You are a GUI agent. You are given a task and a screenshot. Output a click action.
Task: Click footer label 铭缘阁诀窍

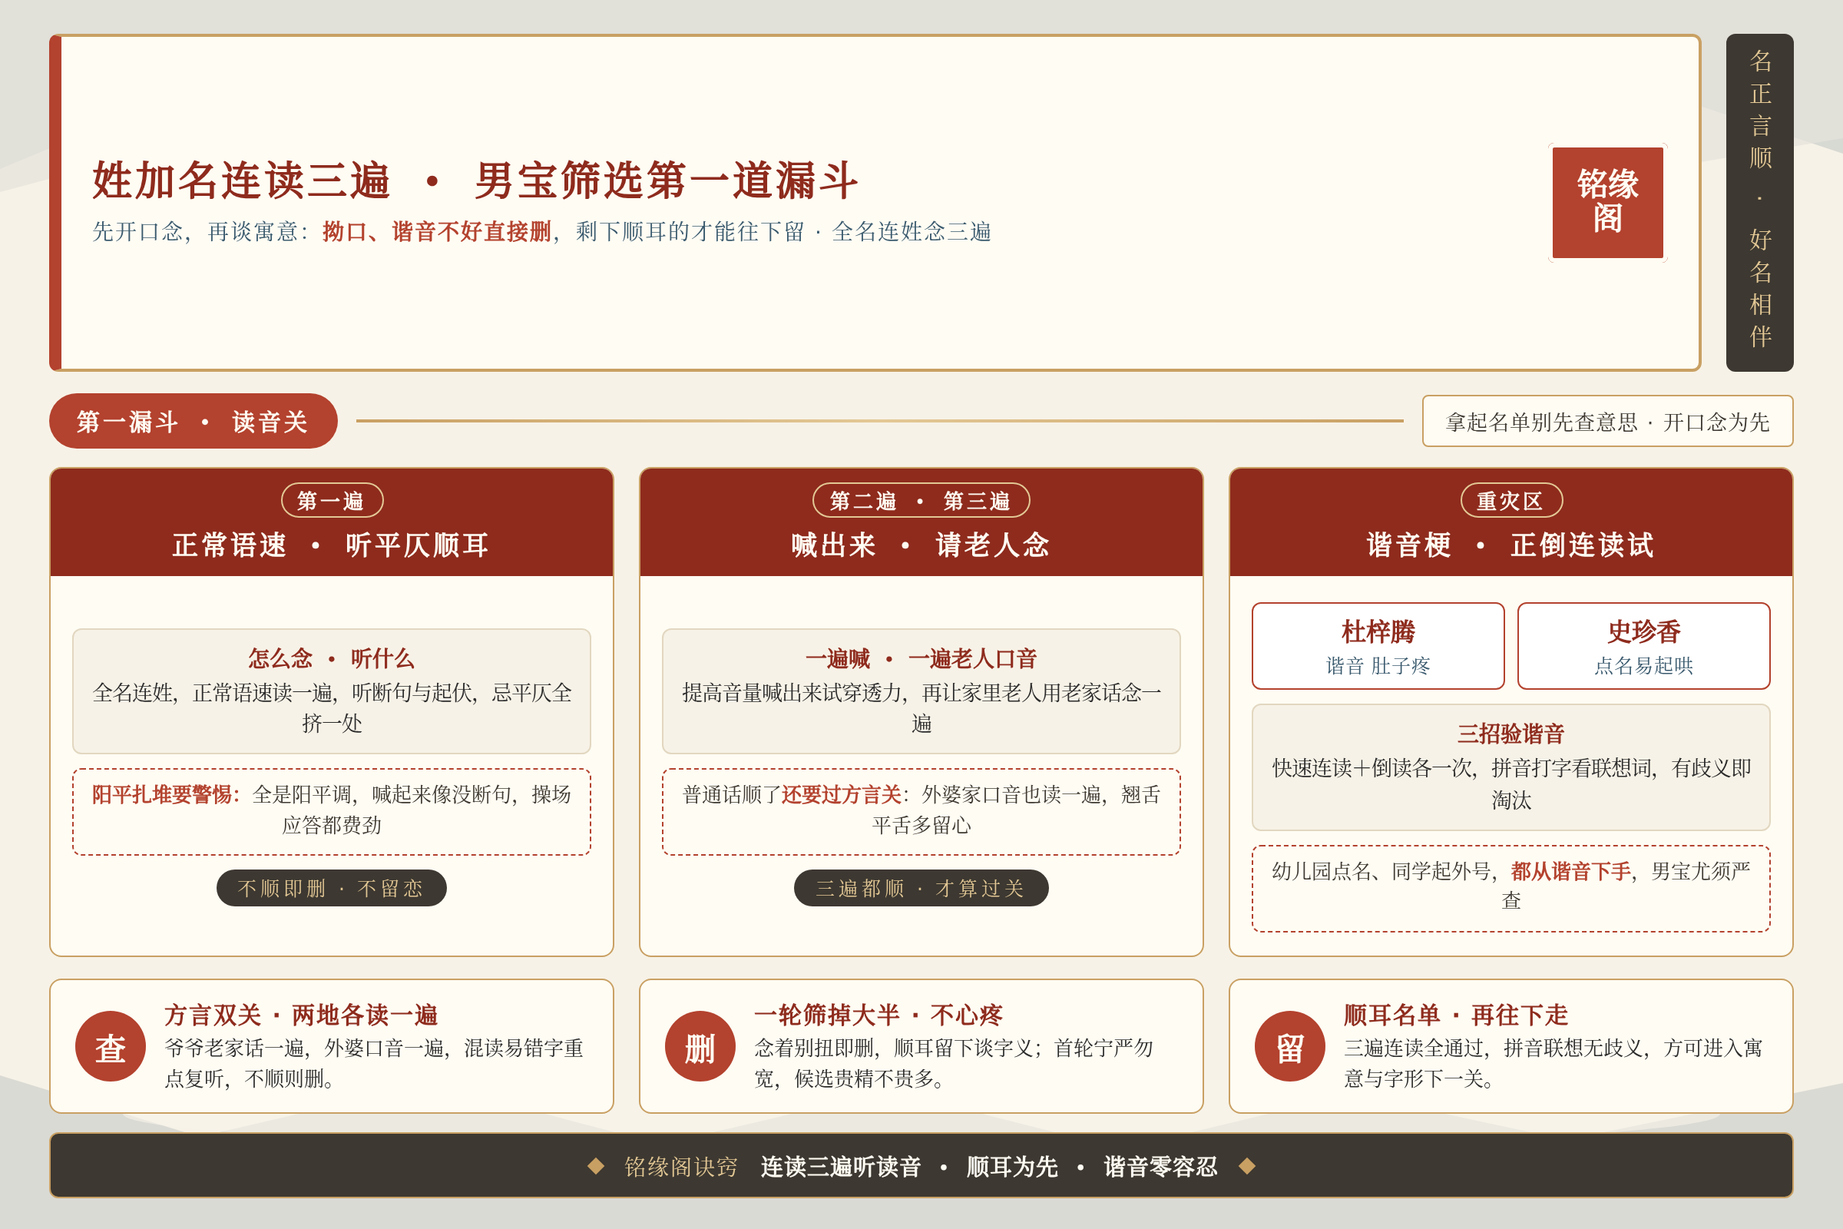(x=681, y=1166)
